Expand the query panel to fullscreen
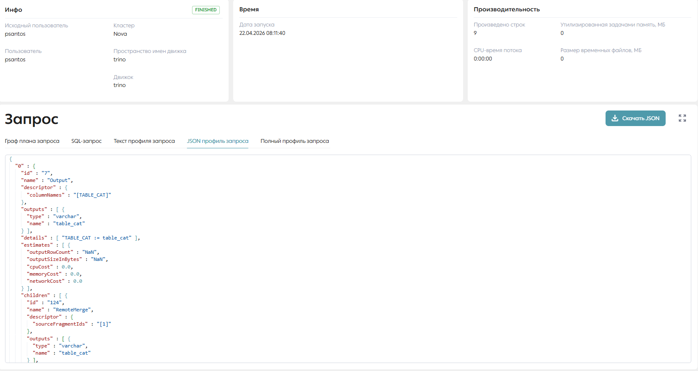Screen dimensions: 698x371 (x=682, y=118)
